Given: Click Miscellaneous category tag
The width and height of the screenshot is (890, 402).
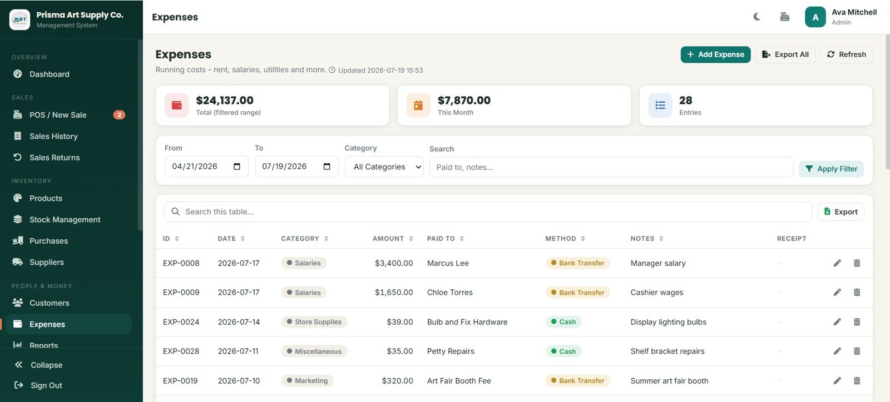Looking at the screenshot, I should pos(314,351).
